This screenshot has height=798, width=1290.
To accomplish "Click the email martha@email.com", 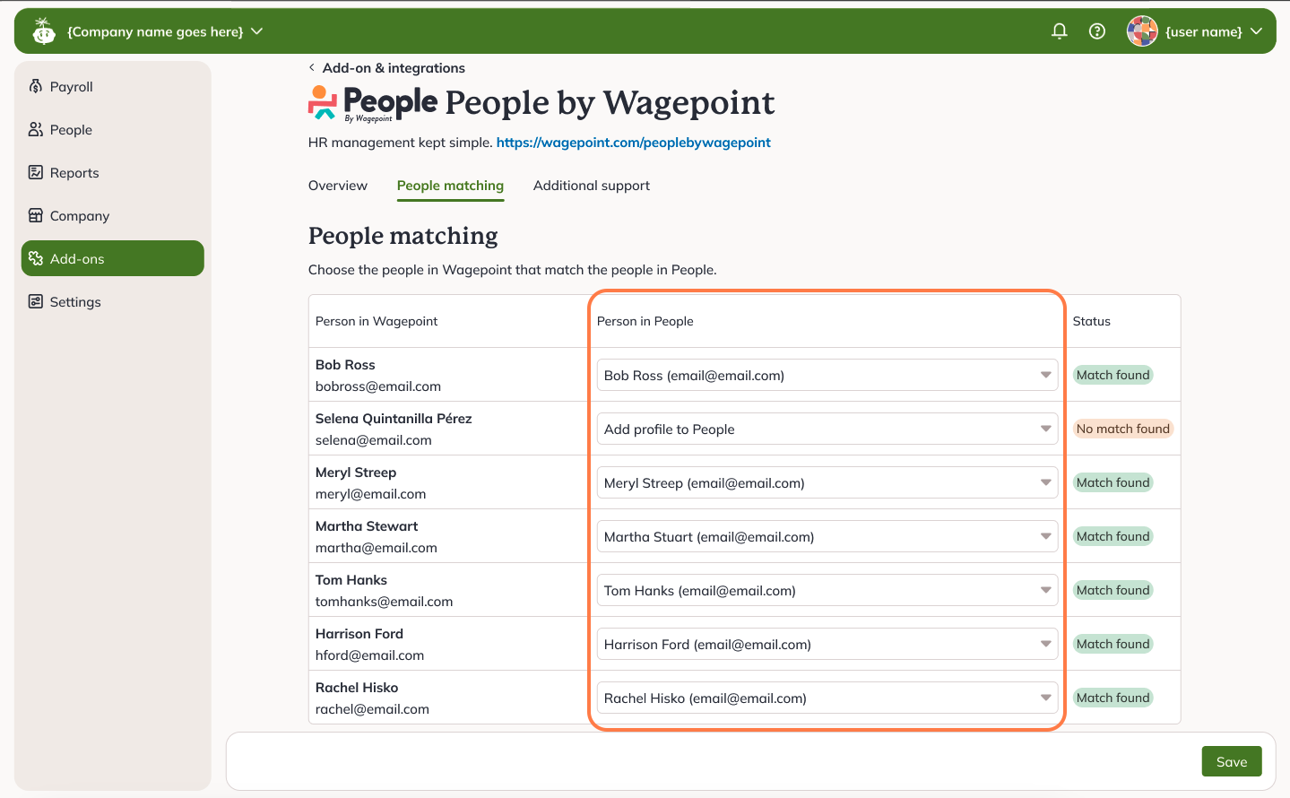I will pyautogui.click(x=377, y=548).
